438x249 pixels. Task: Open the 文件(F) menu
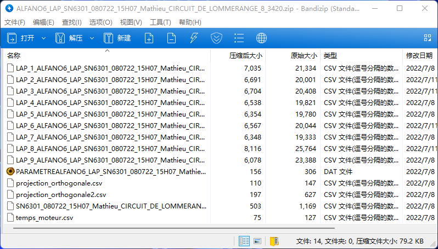tap(14, 22)
